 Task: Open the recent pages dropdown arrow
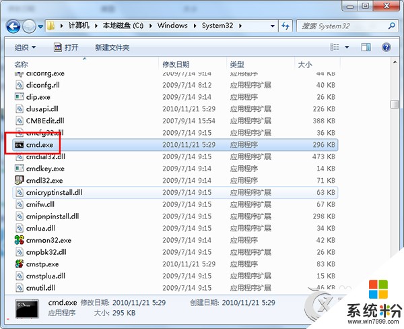pyautogui.click(x=40, y=26)
